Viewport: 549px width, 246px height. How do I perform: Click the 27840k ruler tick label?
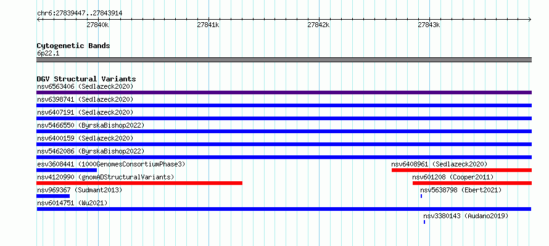[97, 25]
